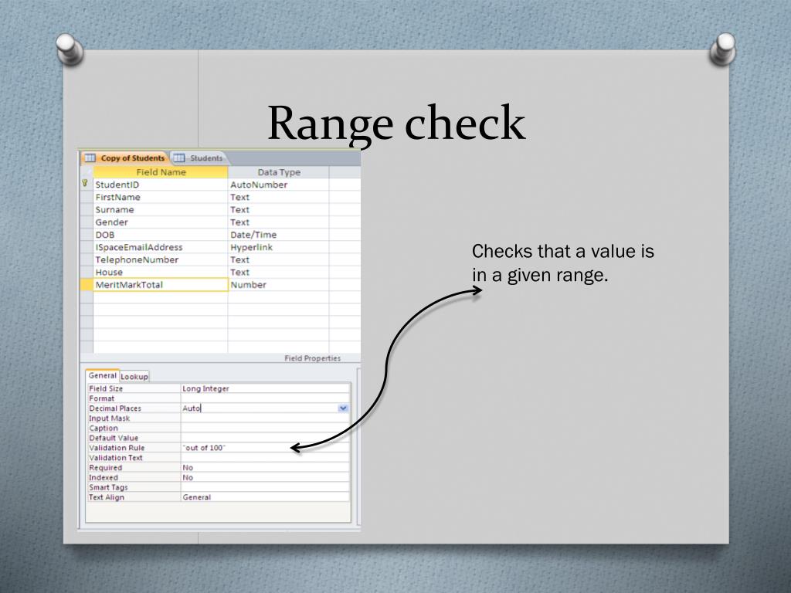Click the Required property value No
791x593 pixels.
[x=265, y=467]
